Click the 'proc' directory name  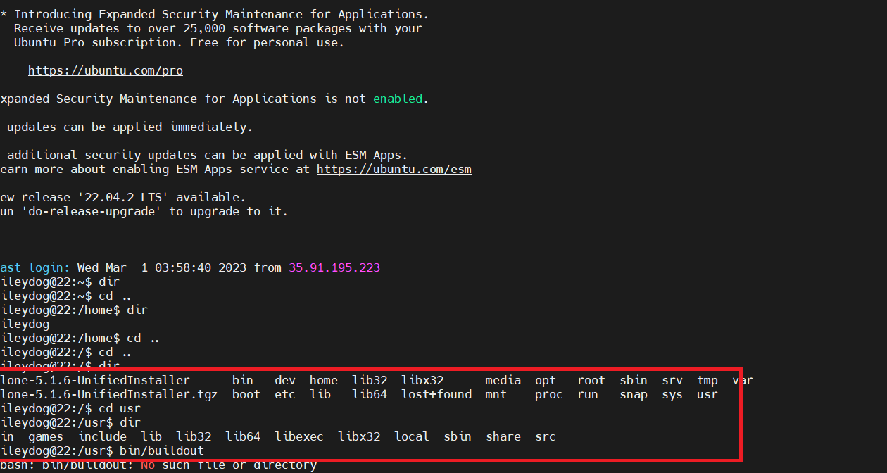pos(549,394)
